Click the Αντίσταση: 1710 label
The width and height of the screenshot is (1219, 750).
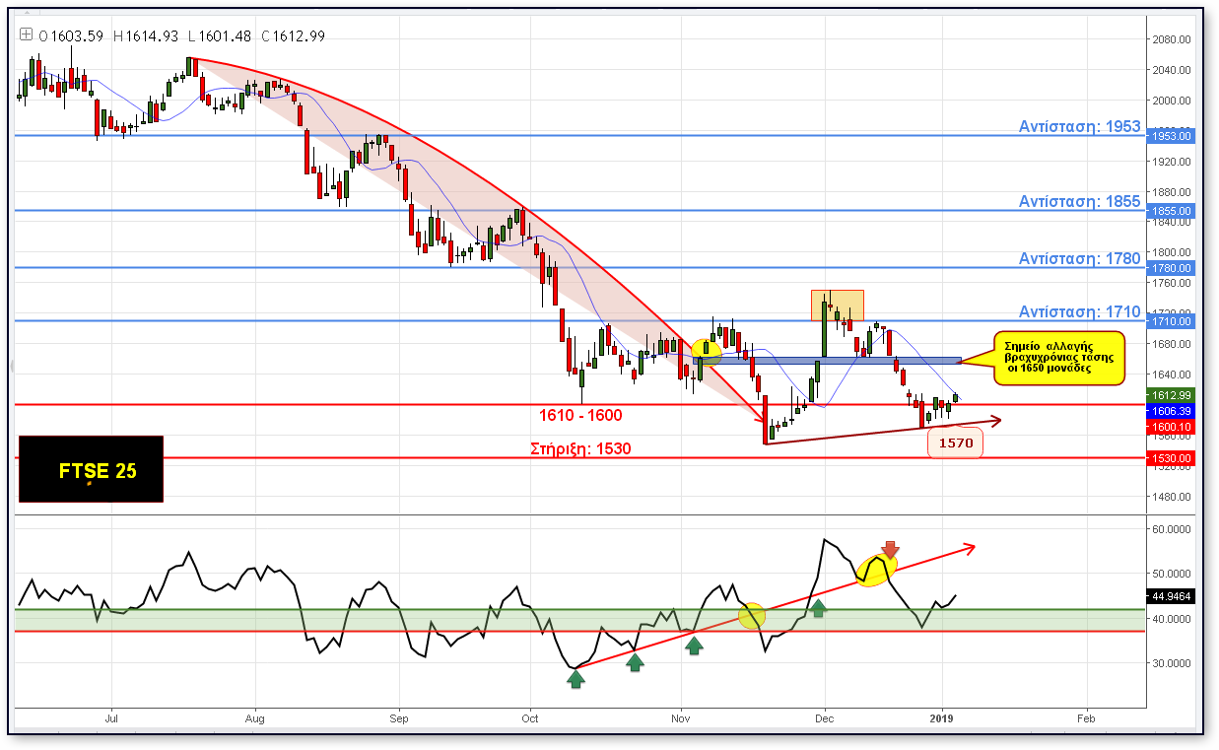coord(1079,312)
